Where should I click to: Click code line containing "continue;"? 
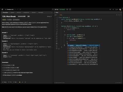click(73, 40)
